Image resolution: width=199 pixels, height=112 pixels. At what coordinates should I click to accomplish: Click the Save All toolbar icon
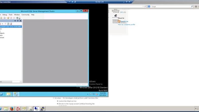pyautogui.click(x=14, y=18)
